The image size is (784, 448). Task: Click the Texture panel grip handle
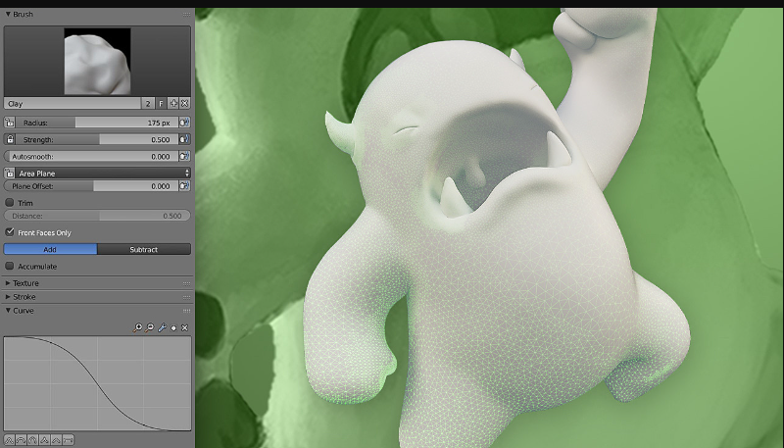tap(186, 283)
